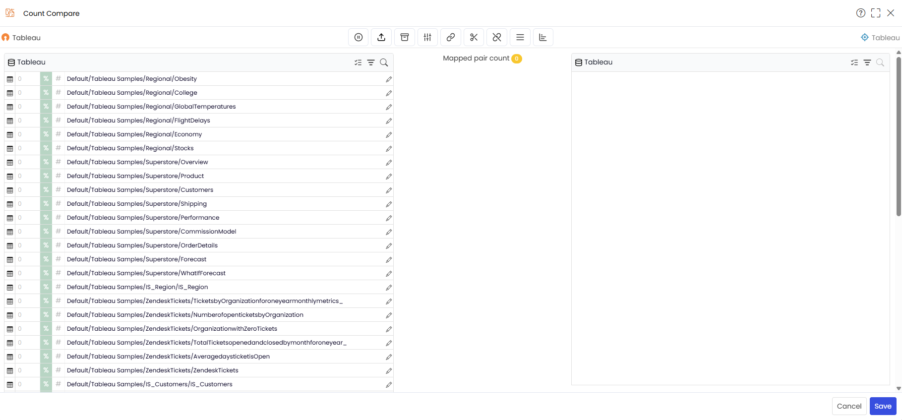Click the filter icon in left Tableau panel
This screenshot has width=902, height=420.
(x=371, y=62)
